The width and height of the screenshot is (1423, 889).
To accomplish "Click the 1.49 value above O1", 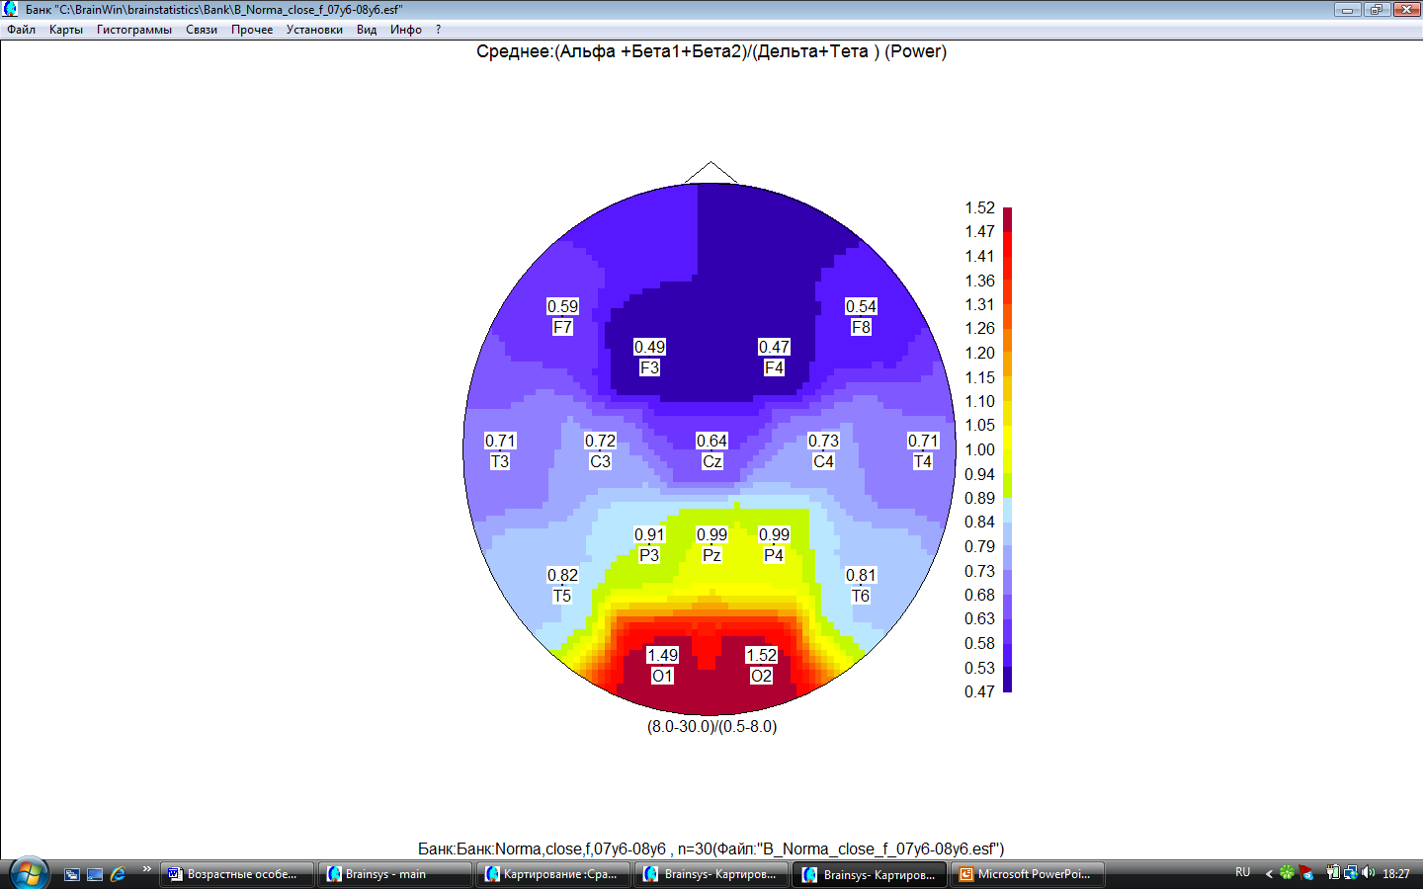I will pos(662,655).
